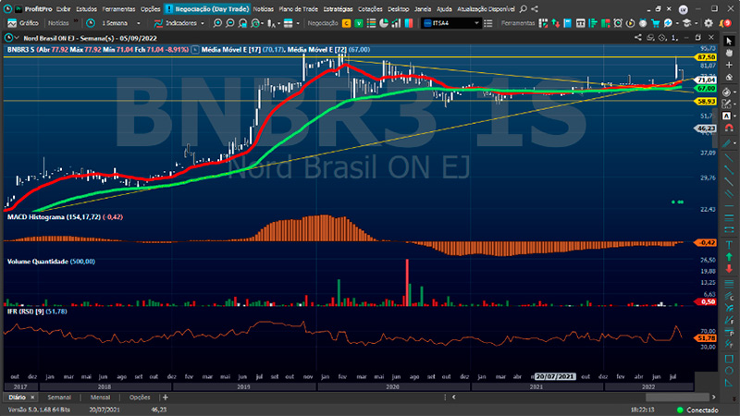Screen dimensions: 740x416
Task: Add new tab with plus button
Action: point(166,398)
